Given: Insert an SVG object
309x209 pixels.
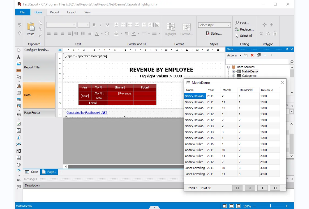Looking at the screenshot, I should (19, 70).
